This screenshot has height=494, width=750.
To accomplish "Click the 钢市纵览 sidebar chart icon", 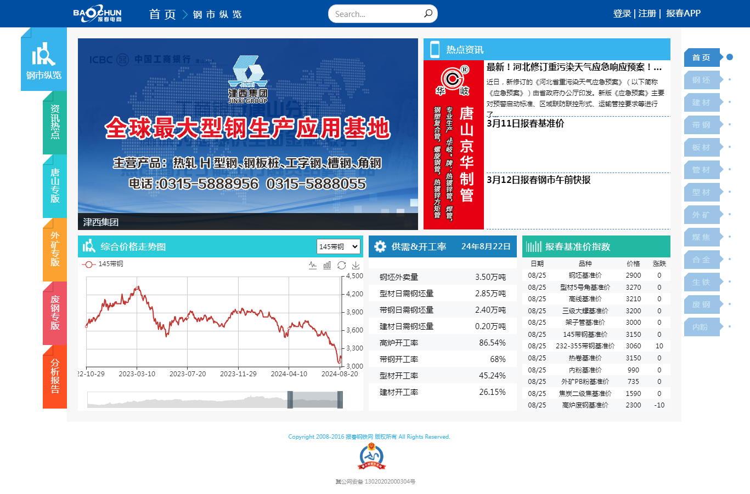I will coord(43,54).
